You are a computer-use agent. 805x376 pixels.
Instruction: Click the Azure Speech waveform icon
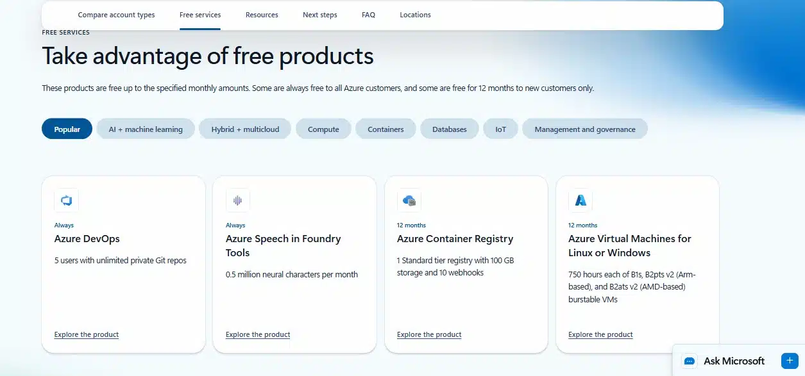click(x=237, y=200)
